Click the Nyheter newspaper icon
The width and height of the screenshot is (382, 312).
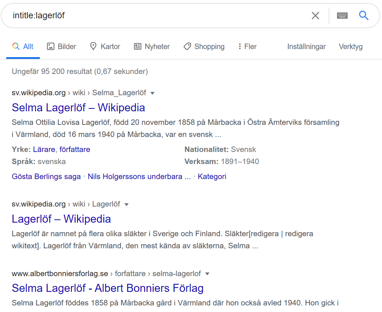(x=137, y=47)
